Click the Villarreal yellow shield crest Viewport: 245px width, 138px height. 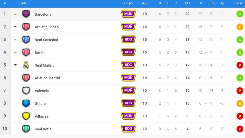[26, 116]
